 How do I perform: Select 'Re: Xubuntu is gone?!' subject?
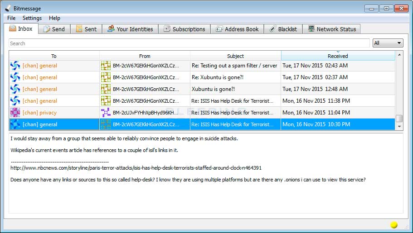coord(218,77)
